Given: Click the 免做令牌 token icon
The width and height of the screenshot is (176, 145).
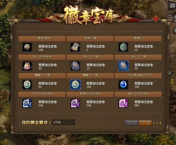Looking at the screenshot, I should [x=75, y=47].
